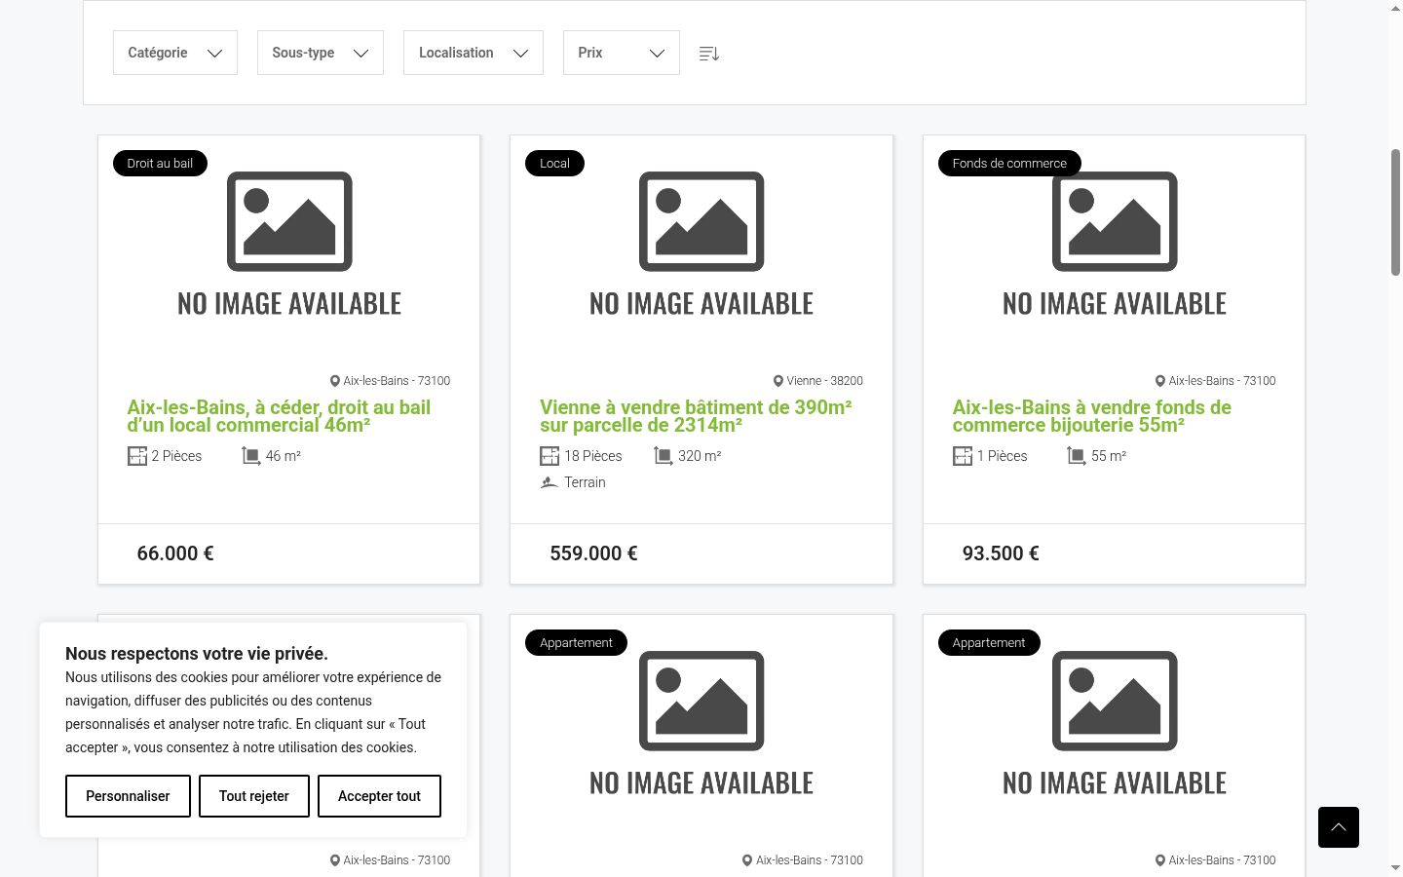Click the vertical page scrollbar thumb

1395,212
